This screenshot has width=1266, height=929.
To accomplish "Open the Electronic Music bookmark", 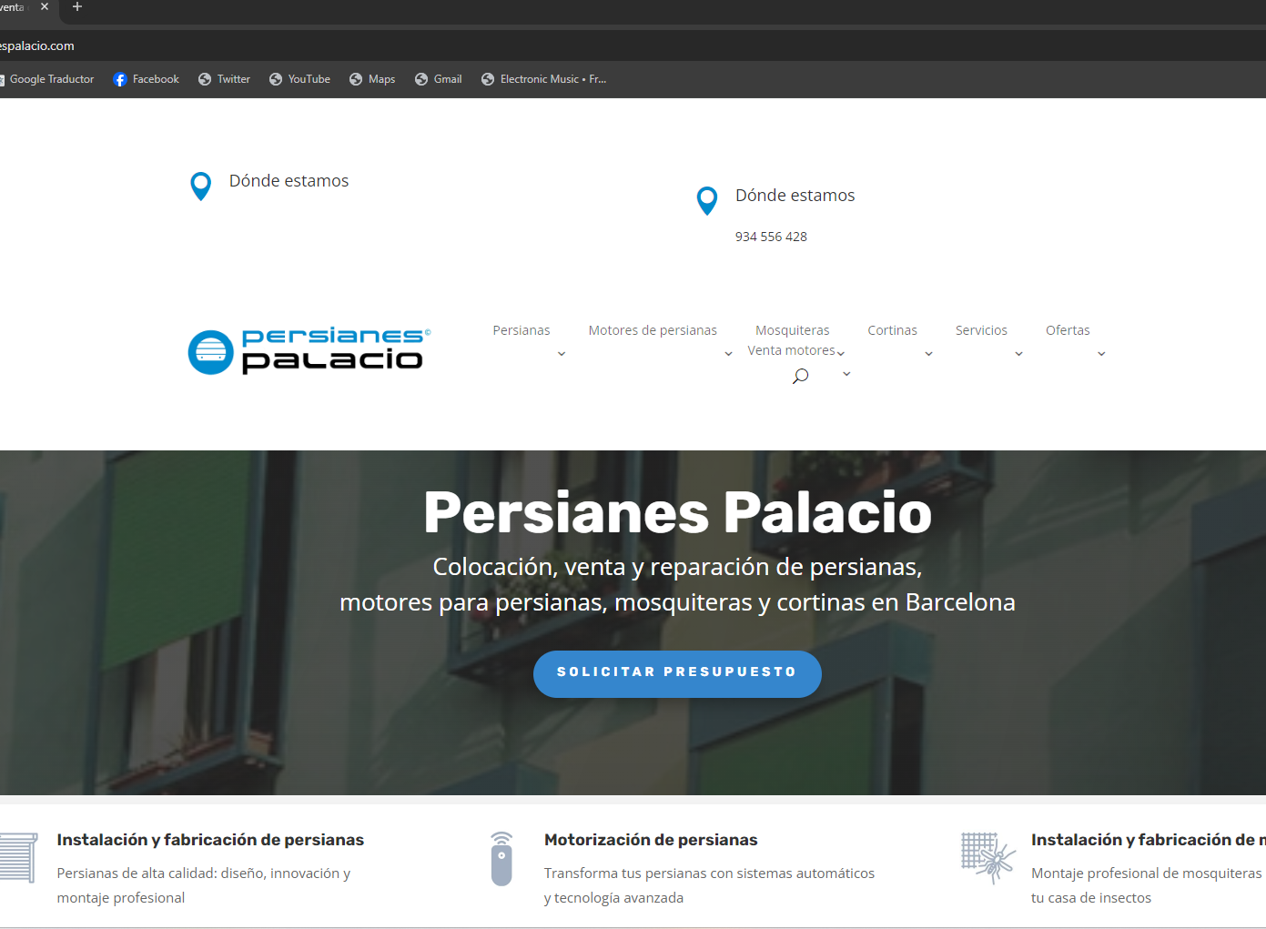I will (544, 79).
